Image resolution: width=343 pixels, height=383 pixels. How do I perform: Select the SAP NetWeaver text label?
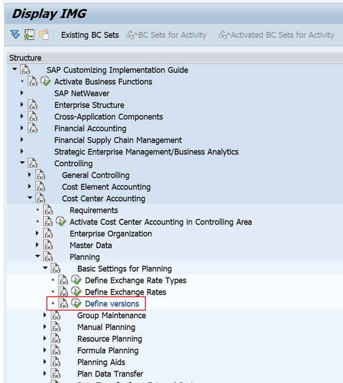pyautogui.click(x=82, y=94)
